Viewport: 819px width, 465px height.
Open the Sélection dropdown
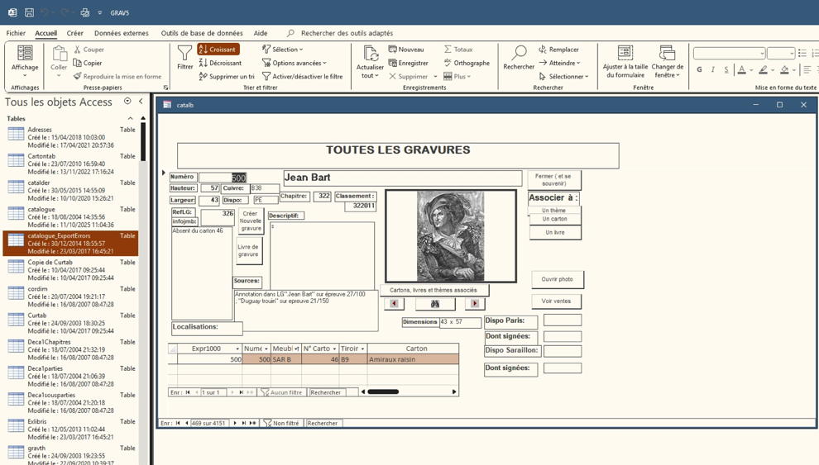click(283, 50)
